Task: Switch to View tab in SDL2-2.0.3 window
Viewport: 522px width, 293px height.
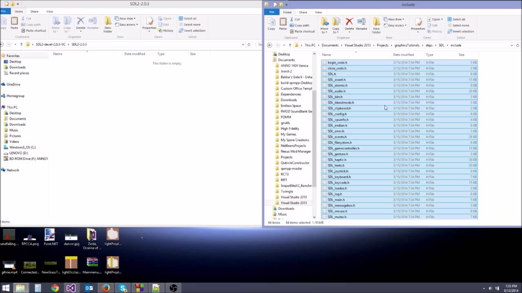Action: tap(50, 11)
